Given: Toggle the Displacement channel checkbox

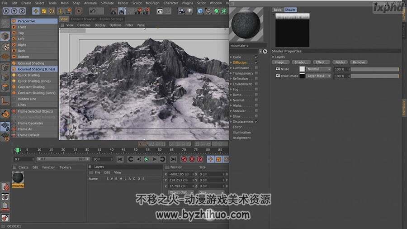Looking at the screenshot, I should point(256,121).
